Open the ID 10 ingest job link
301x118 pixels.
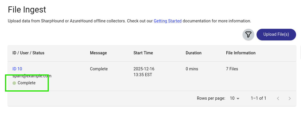pos(17,69)
